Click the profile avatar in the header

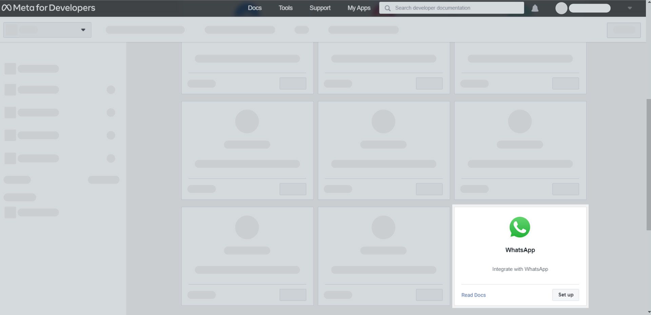pos(561,8)
